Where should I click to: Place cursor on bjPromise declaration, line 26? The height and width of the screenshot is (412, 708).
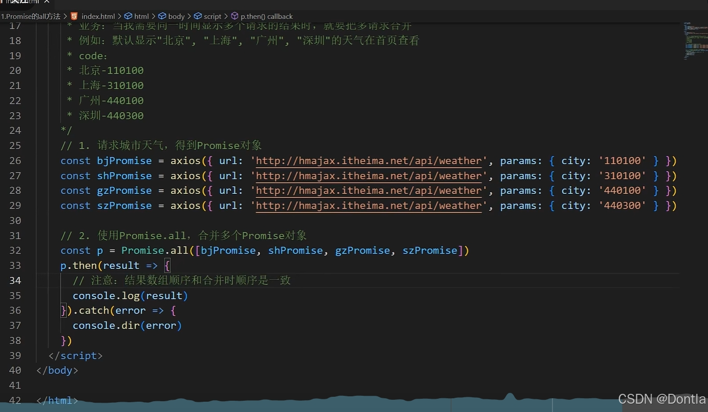pos(124,161)
